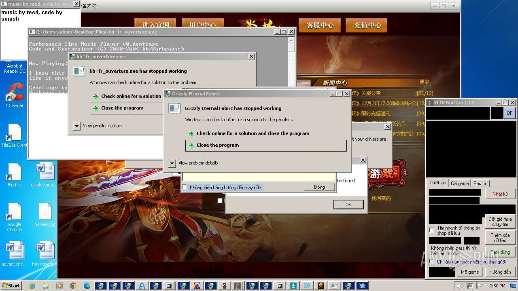518x291 pixels.
Task: Switch to the teal download-arrow taskbar app
Action: [293, 286]
